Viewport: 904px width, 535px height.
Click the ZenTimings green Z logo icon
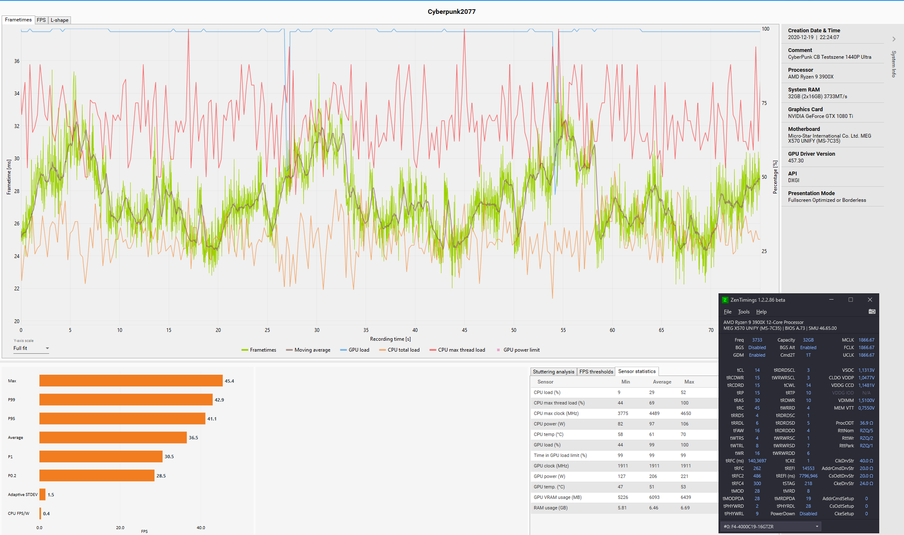pos(725,300)
